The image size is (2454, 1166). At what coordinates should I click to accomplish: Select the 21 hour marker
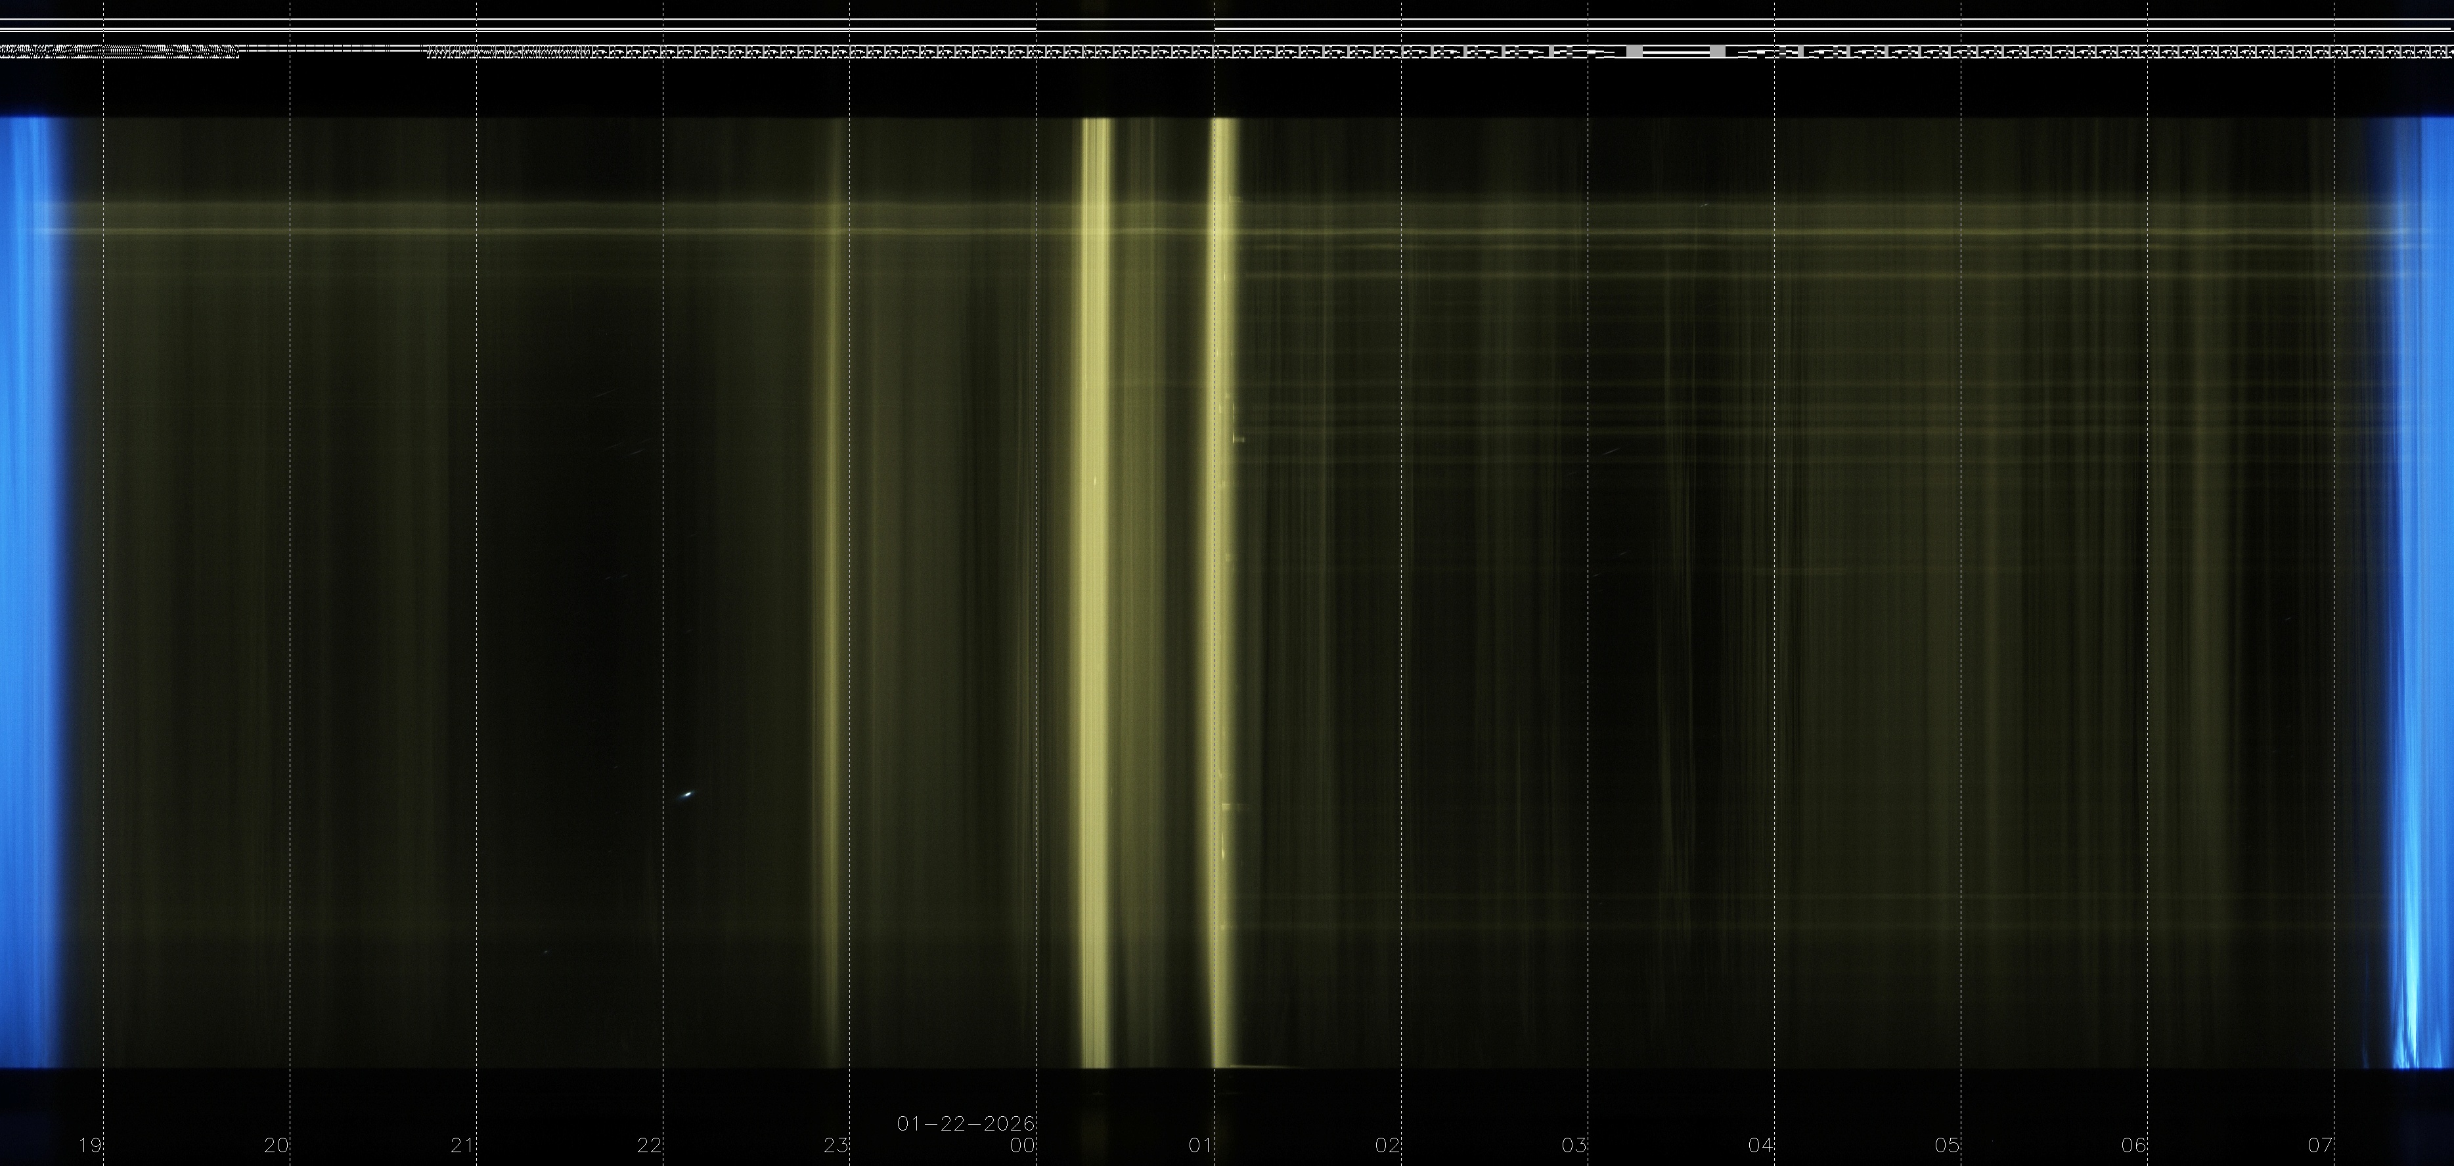pos(463,1145)
